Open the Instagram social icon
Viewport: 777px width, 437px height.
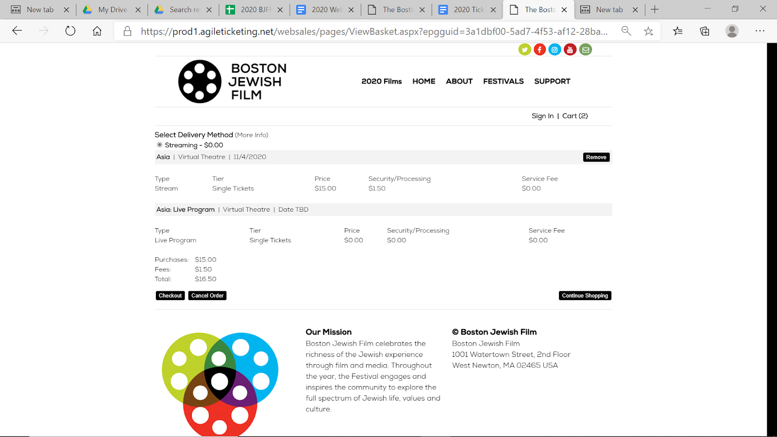pos(555,50)
